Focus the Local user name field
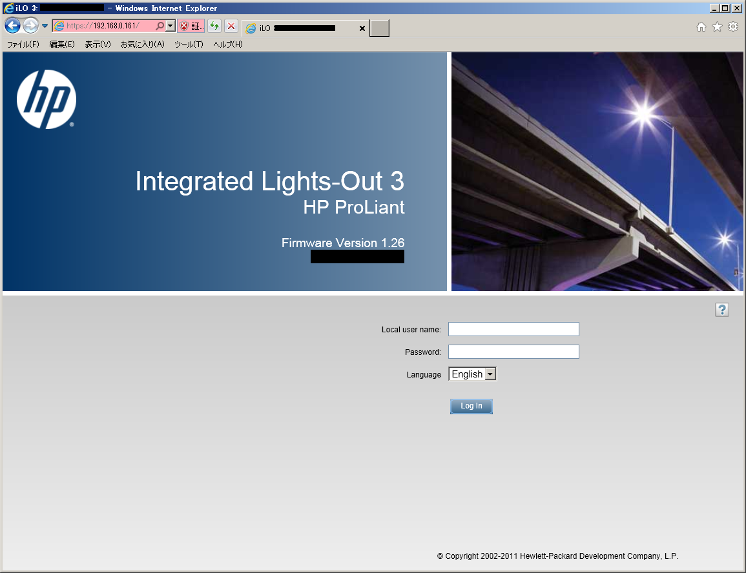The height and width of the screenshot is (573, 746). click(x=513, y=329)
